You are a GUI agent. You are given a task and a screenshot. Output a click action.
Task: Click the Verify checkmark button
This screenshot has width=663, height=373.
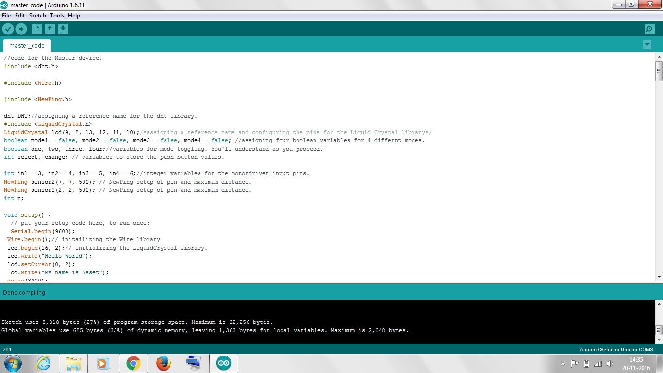8,29
